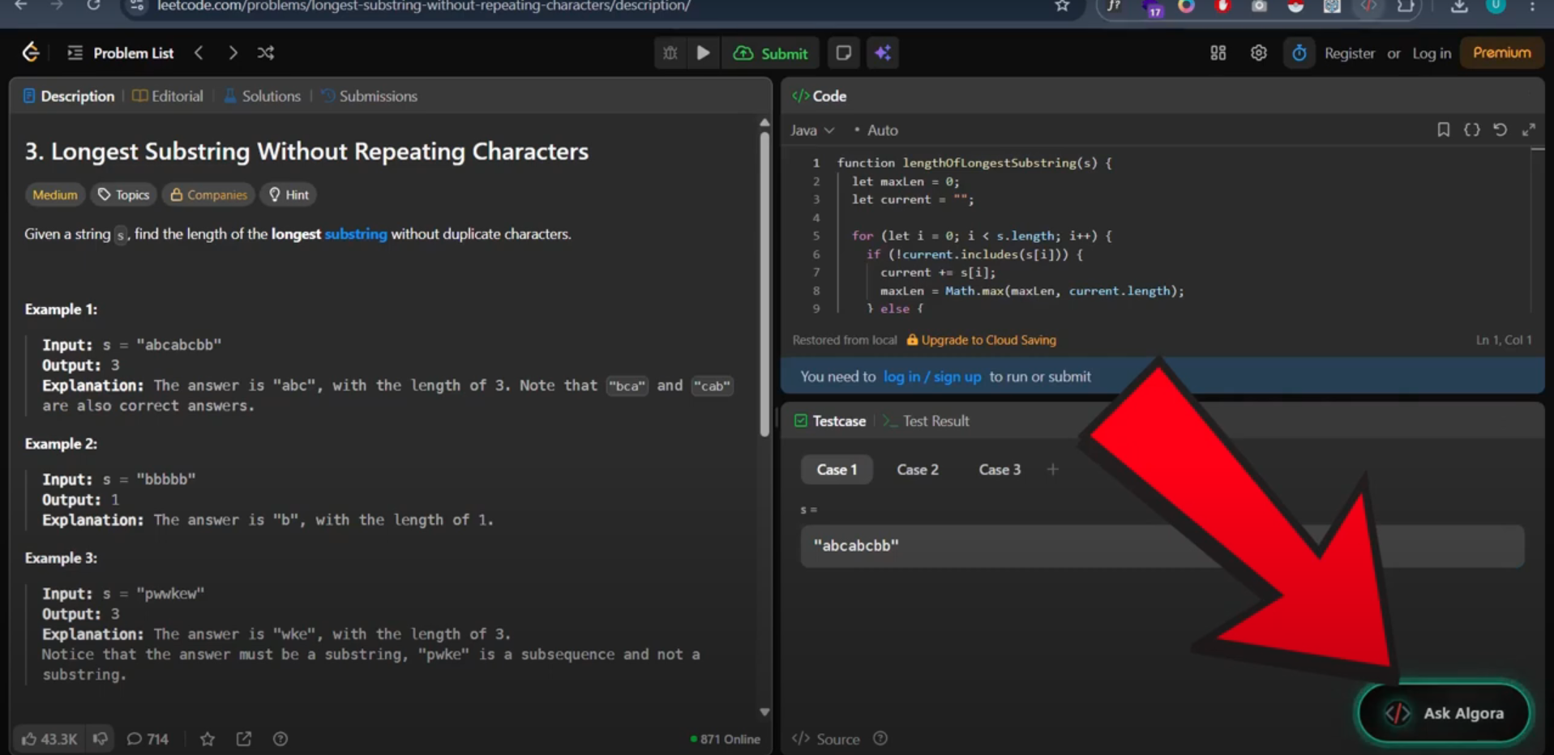Select Case 1 test case
The height and width of the screenshot is (755, 1554).
[x=837, y=470]
